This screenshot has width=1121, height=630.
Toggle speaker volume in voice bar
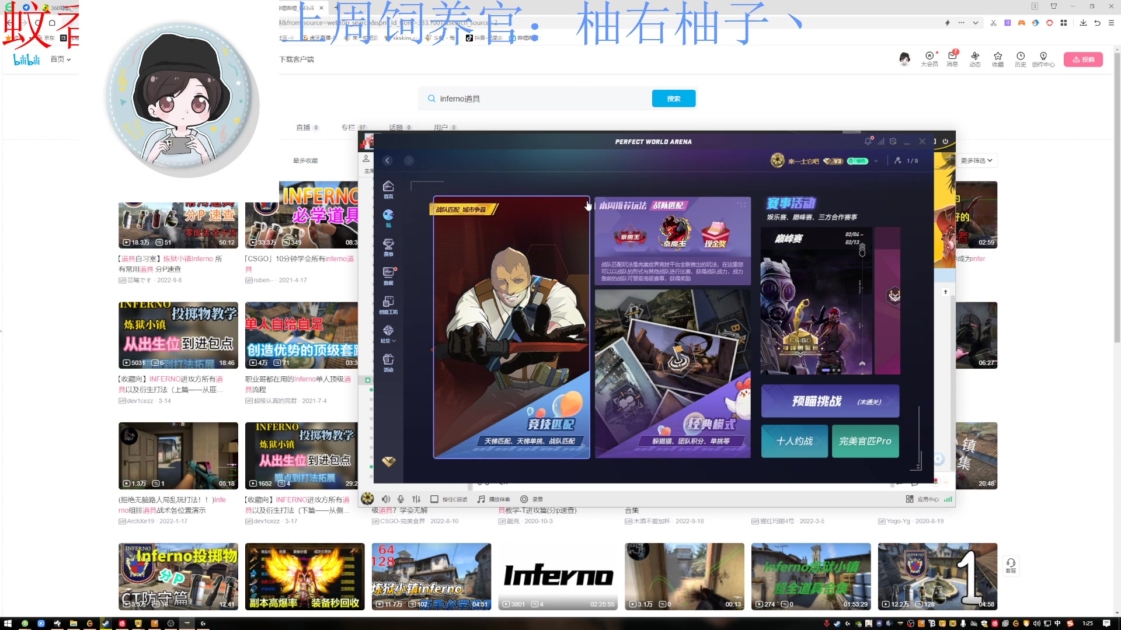click(386, 499)
